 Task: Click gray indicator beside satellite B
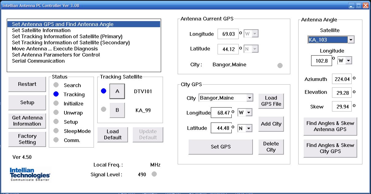click(x=104, y=109)
